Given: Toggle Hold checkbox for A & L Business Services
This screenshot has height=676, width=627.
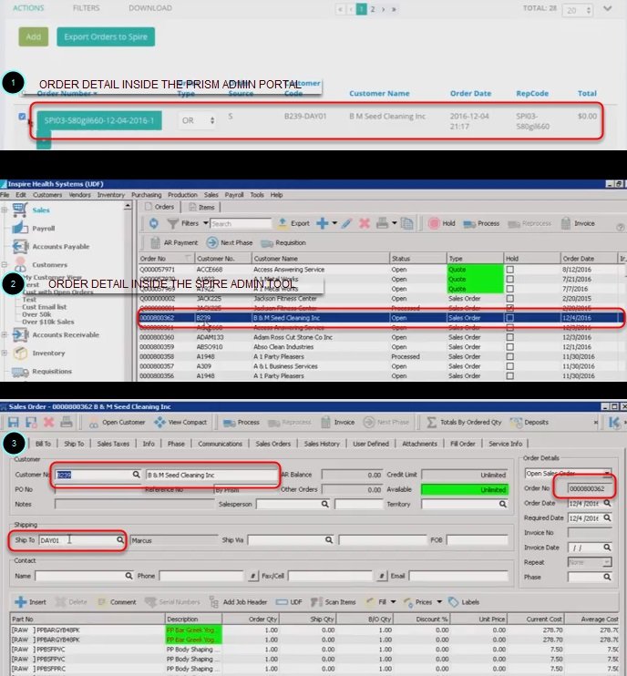Looking at the screenshot, I should click(509, 366).
